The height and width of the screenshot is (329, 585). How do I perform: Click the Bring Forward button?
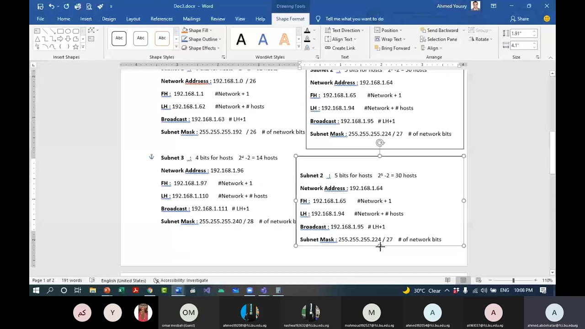tap(392, 48)
